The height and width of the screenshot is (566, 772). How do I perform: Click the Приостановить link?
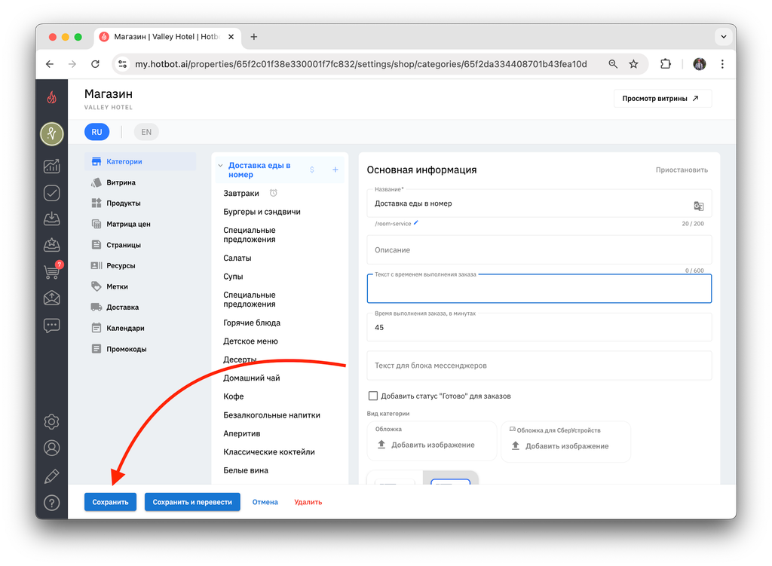682,170
